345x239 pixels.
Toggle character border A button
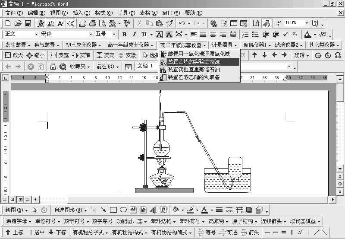159,35
